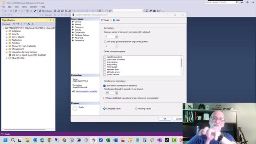Expand the Databases folder
Screen dimensions: 256x144
pos(6,31)
